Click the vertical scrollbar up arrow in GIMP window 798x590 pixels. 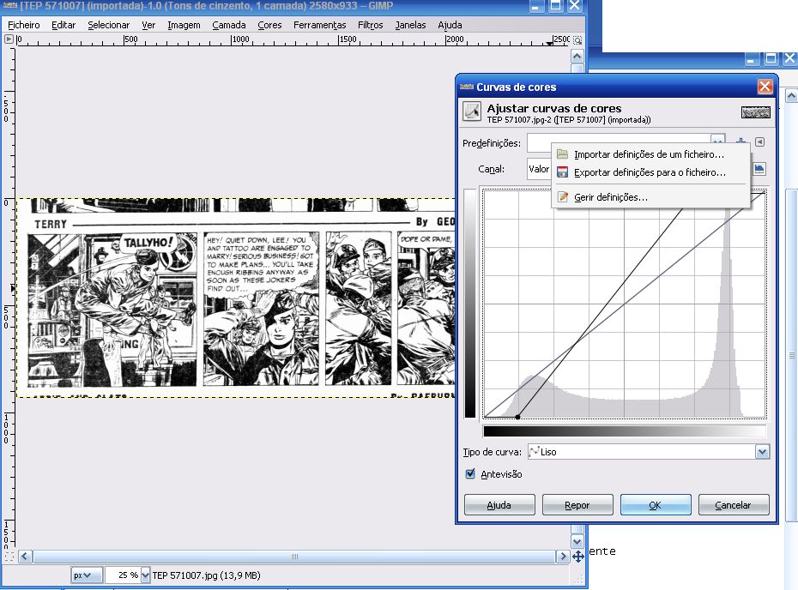coord(577,56)
